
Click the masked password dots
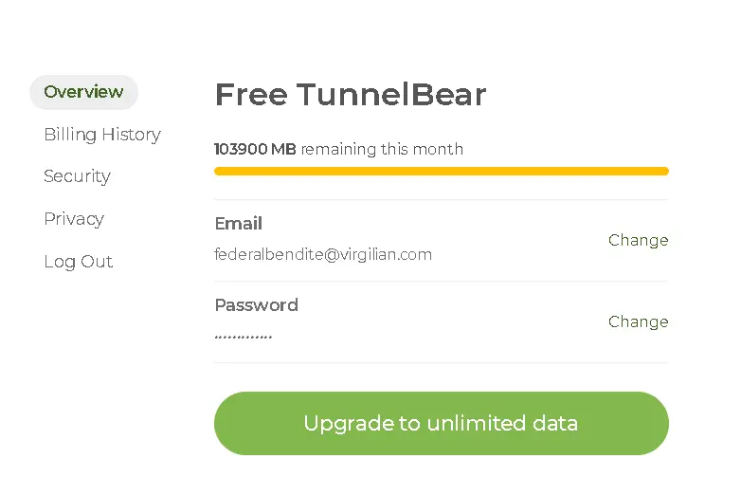click(x=244, y=337)
